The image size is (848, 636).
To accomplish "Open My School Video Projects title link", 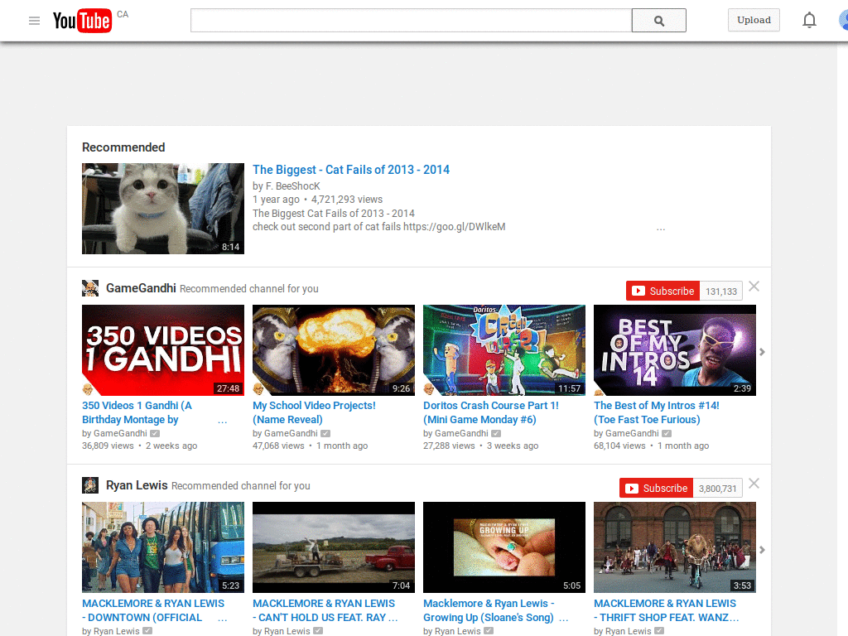I will (314, 412).
